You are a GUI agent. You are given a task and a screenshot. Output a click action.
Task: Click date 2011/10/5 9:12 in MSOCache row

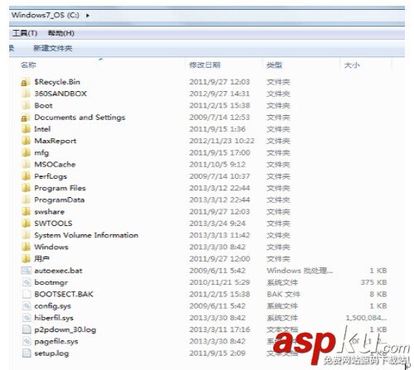point(217,165)
